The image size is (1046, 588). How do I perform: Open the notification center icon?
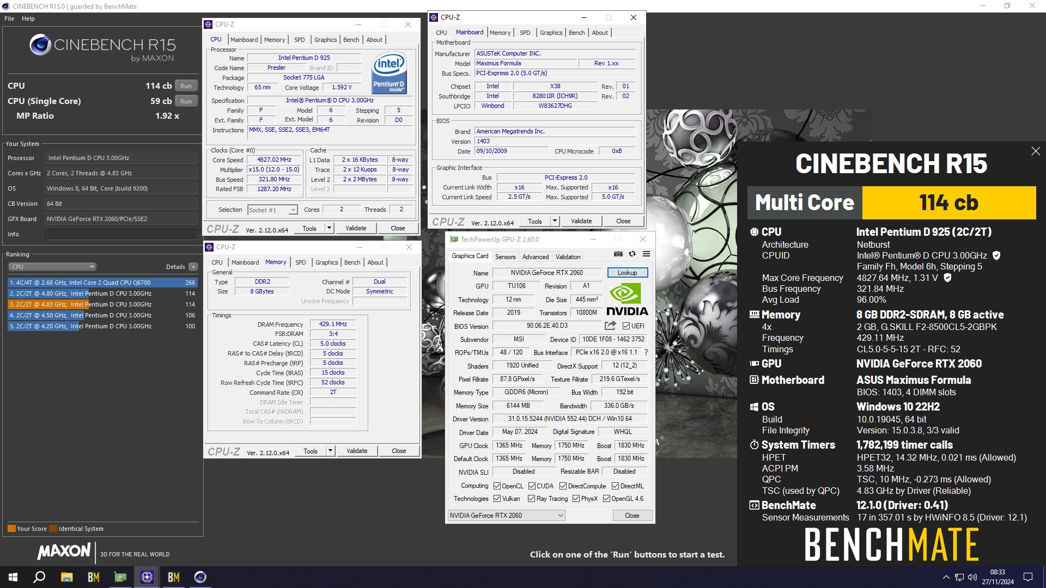1028,577
